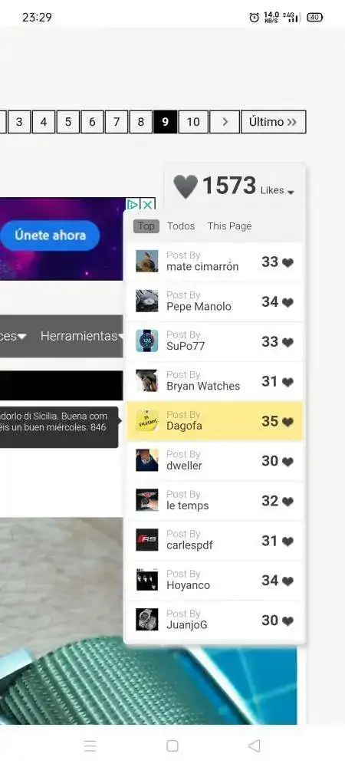This screenshot has width=345, height=767.
Task: Open post by Hoyanco
Action: (214, 580)
